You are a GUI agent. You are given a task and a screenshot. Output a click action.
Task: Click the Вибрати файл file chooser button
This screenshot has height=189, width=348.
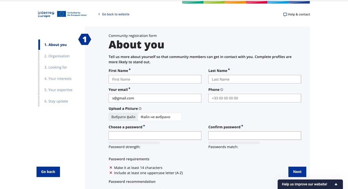click(123, 117)
